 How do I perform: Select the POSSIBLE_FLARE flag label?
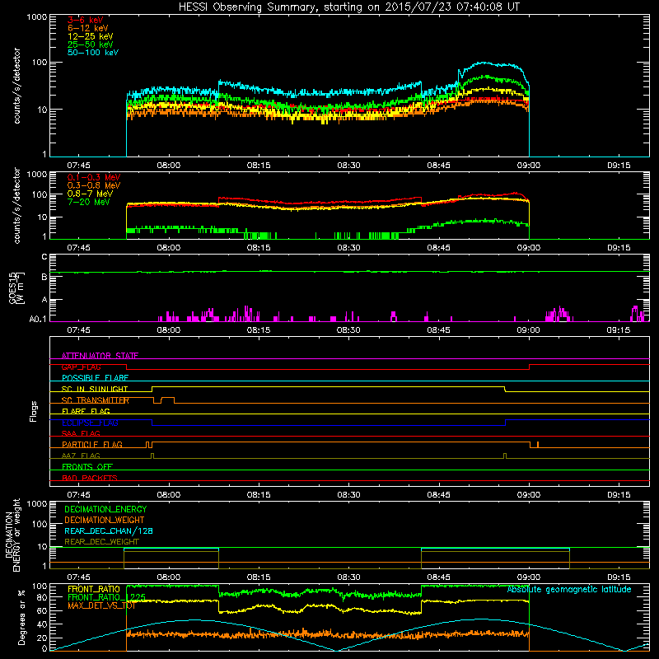(95, 378)
